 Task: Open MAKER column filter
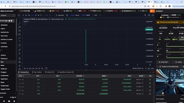point(144,76)
